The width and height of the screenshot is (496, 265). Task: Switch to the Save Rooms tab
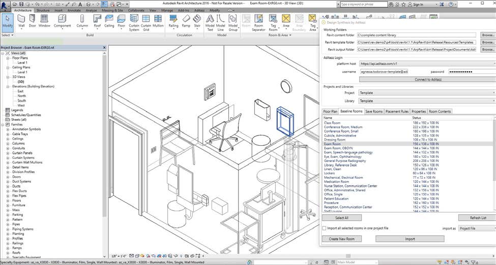374,112
